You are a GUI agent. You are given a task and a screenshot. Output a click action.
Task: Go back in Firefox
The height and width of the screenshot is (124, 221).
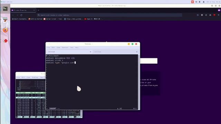tap(13, 15)
